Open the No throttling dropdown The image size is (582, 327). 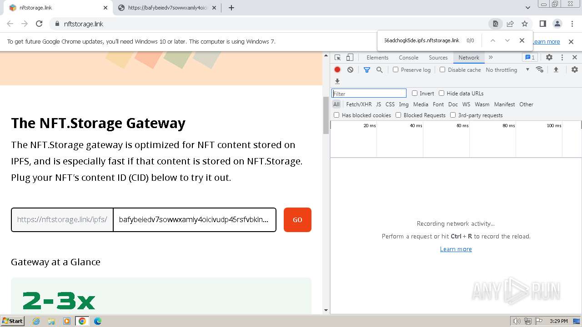[507, 69]
